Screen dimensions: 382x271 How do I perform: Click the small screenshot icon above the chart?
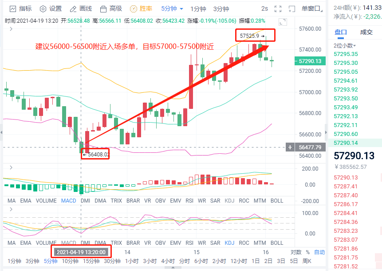coord(283,21)
